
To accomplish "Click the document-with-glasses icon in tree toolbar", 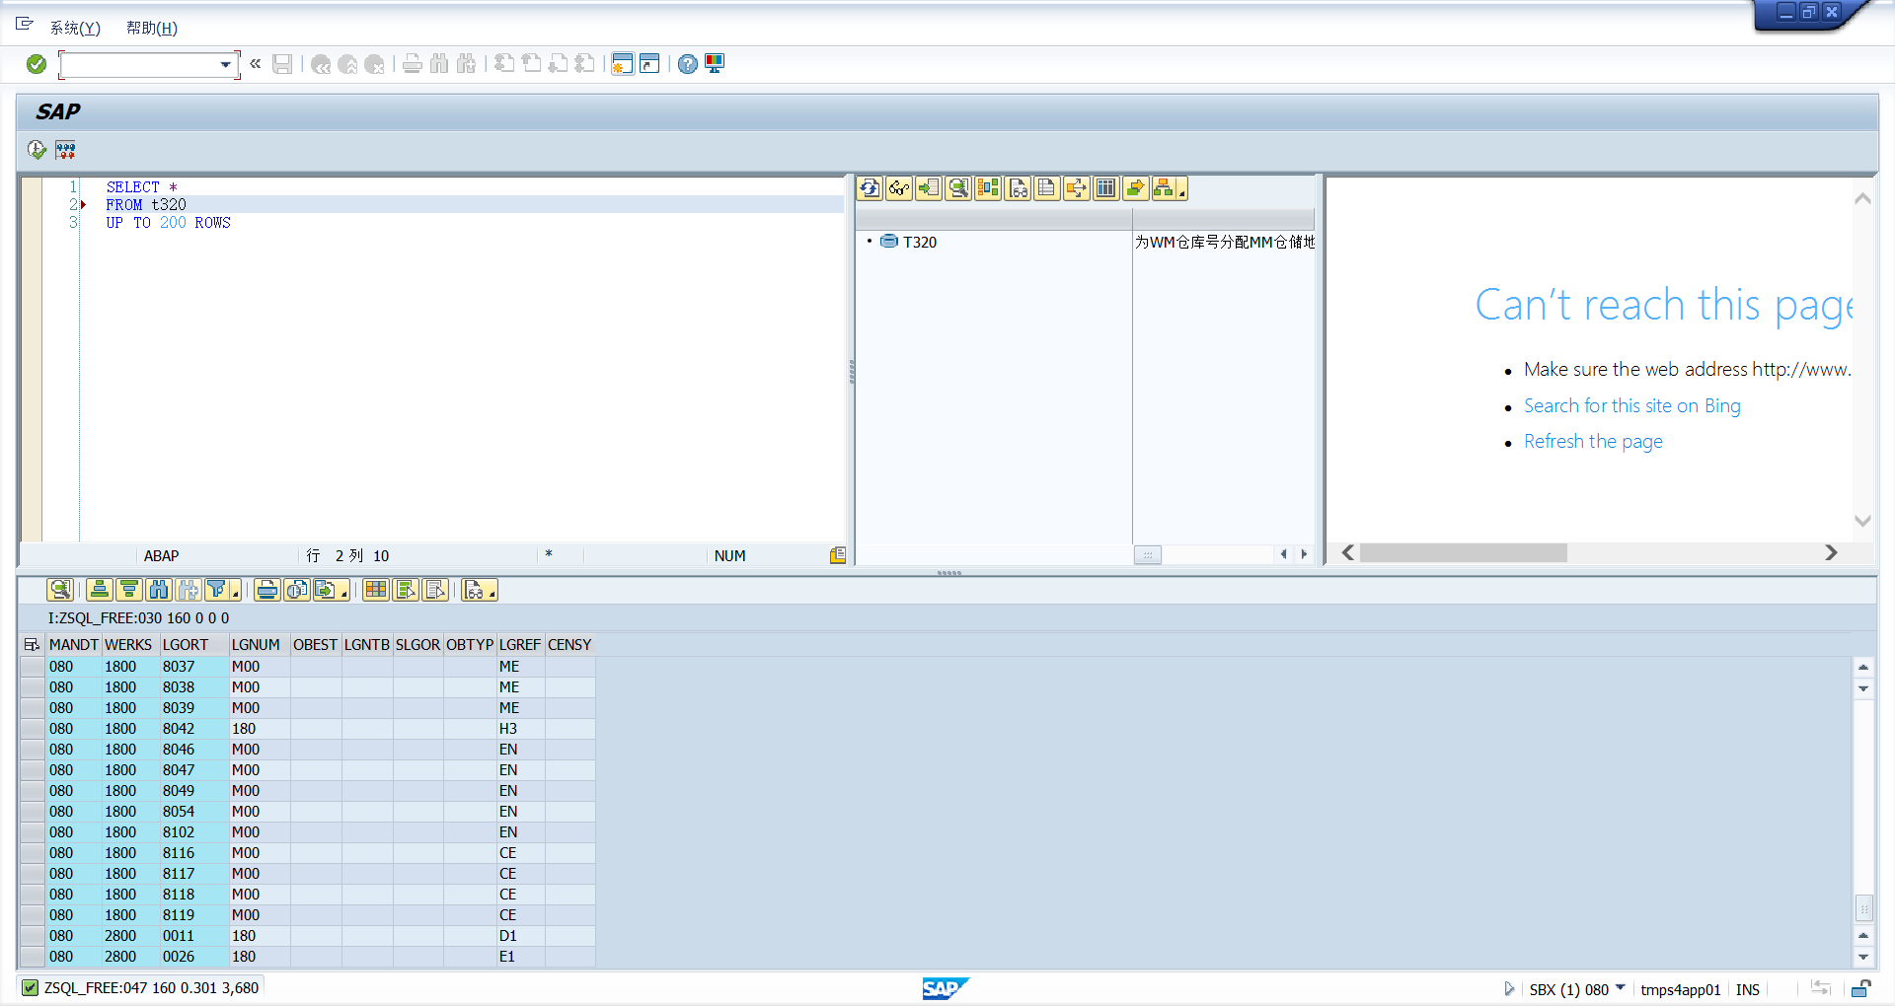I will coord(1018,188).
